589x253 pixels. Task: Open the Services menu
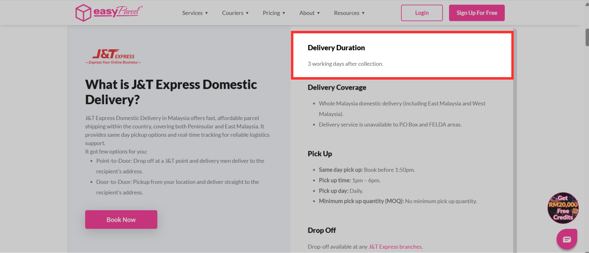tap(195, 13)
